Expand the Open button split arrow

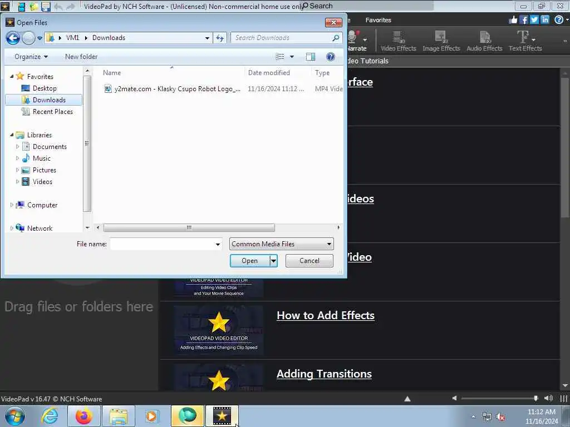point(273,261)
